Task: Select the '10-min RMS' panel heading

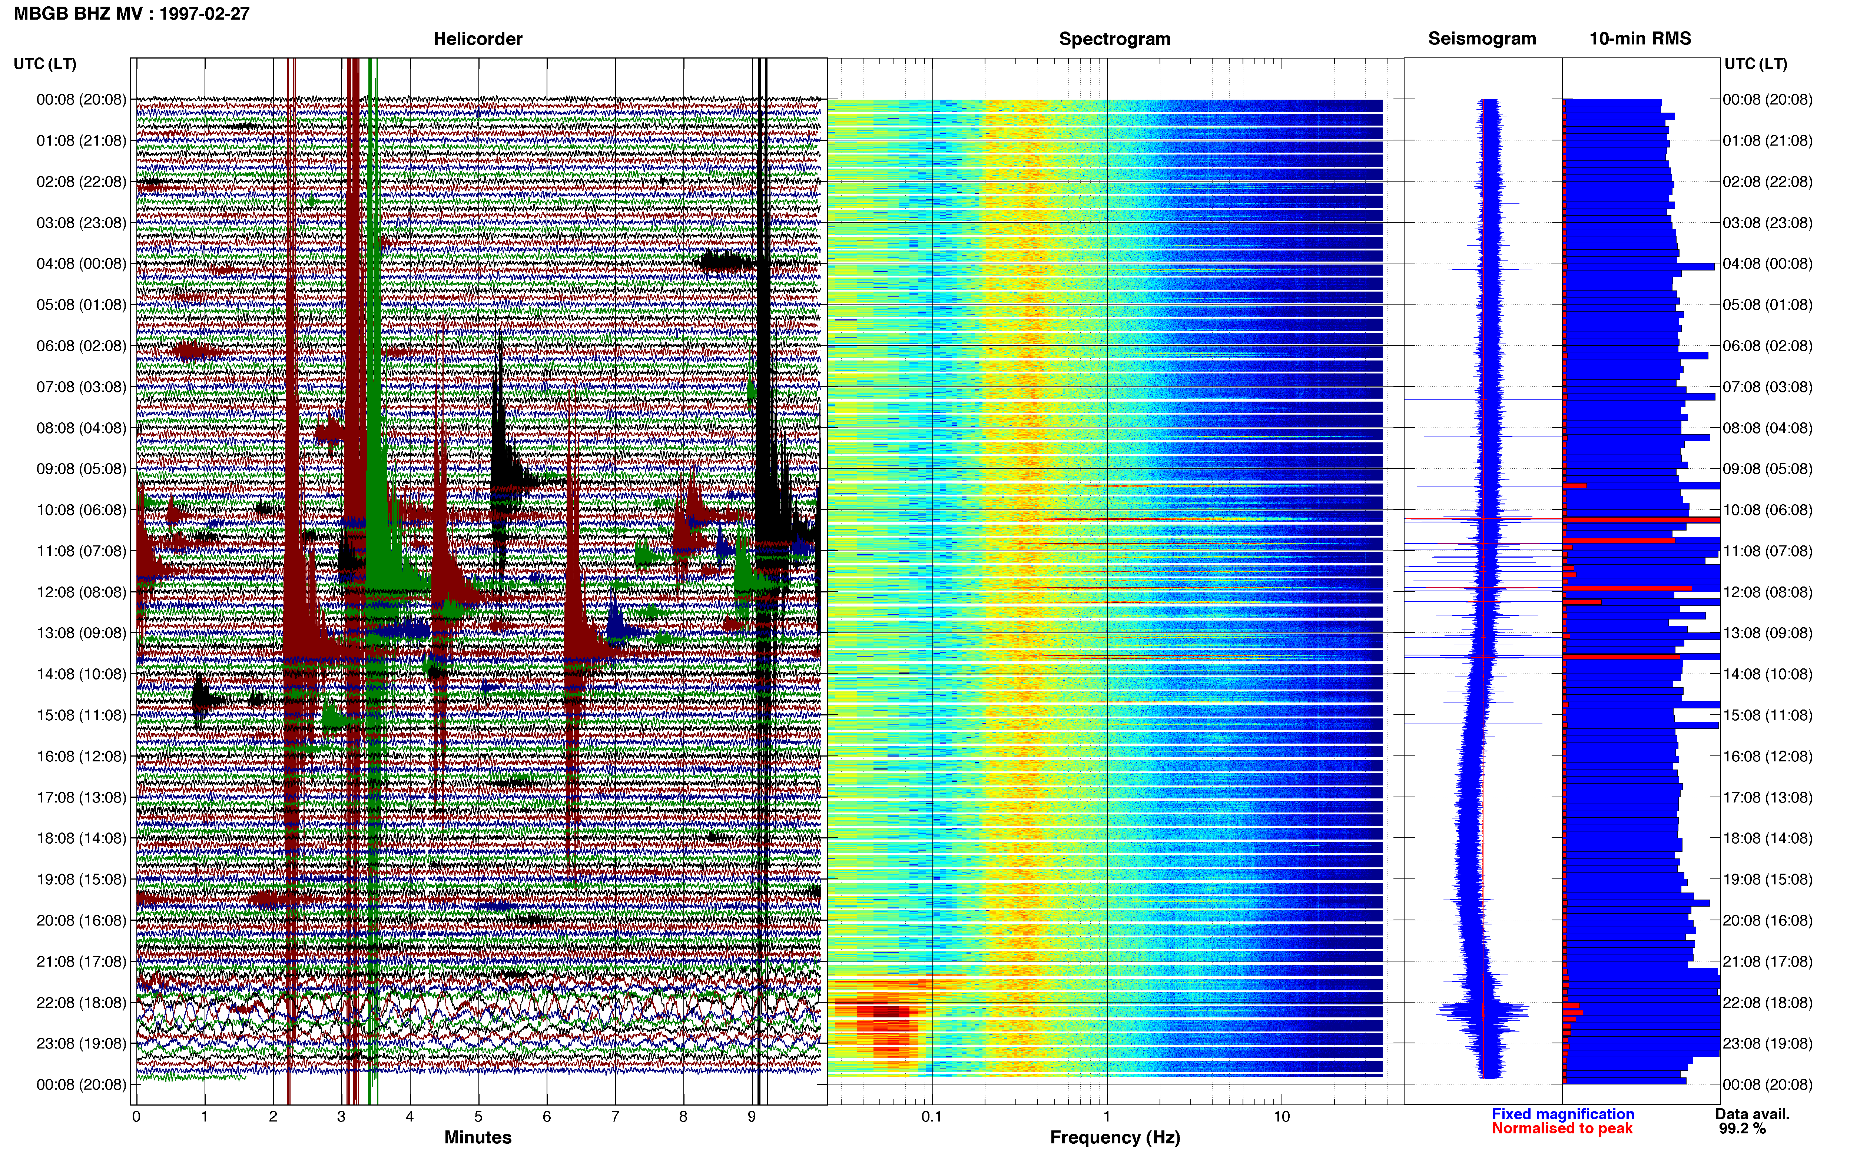Action: pos(1640,39)
